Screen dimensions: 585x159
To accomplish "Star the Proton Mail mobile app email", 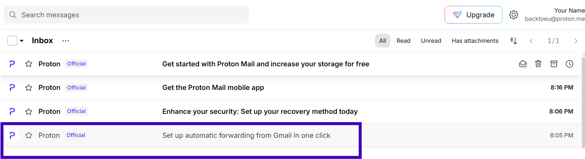I will (x=29, y=88).
